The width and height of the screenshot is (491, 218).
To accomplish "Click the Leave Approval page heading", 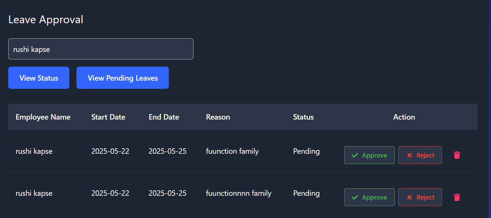I will (x=46, y=19).
